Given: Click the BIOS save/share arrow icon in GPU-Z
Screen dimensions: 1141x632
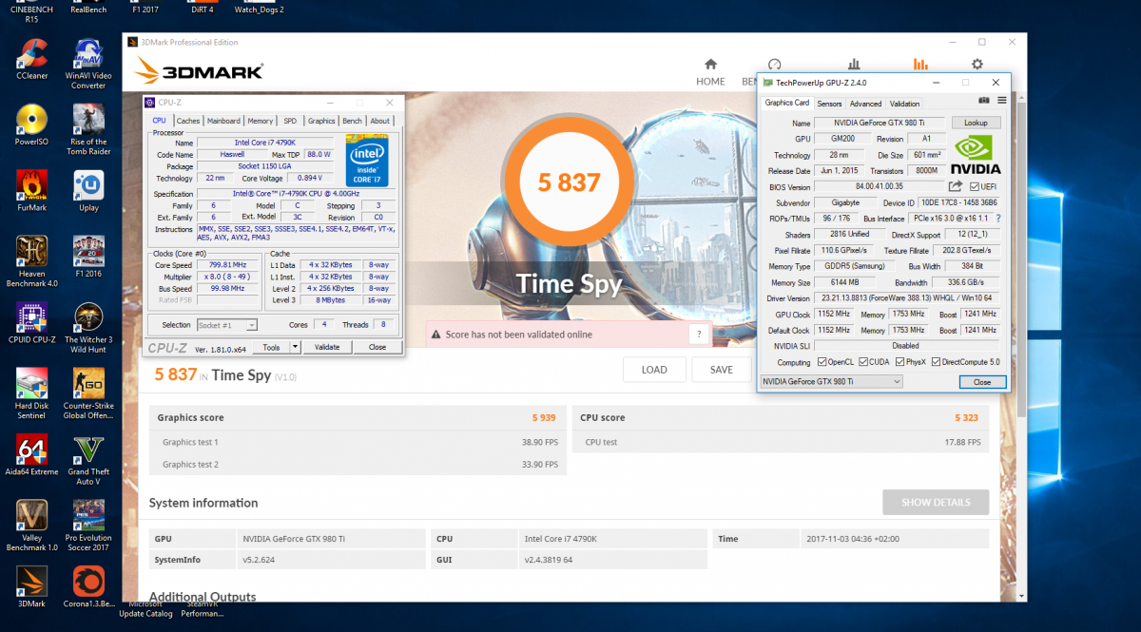Looking at the screenshot, I should click(956, 186).
